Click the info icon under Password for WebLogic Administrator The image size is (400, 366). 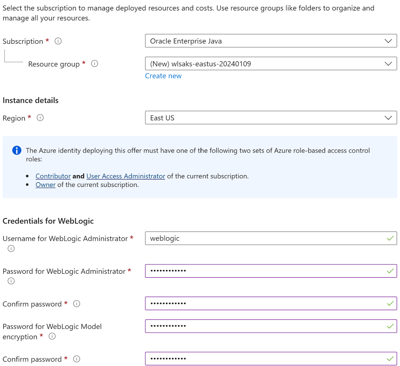point(11,281)
